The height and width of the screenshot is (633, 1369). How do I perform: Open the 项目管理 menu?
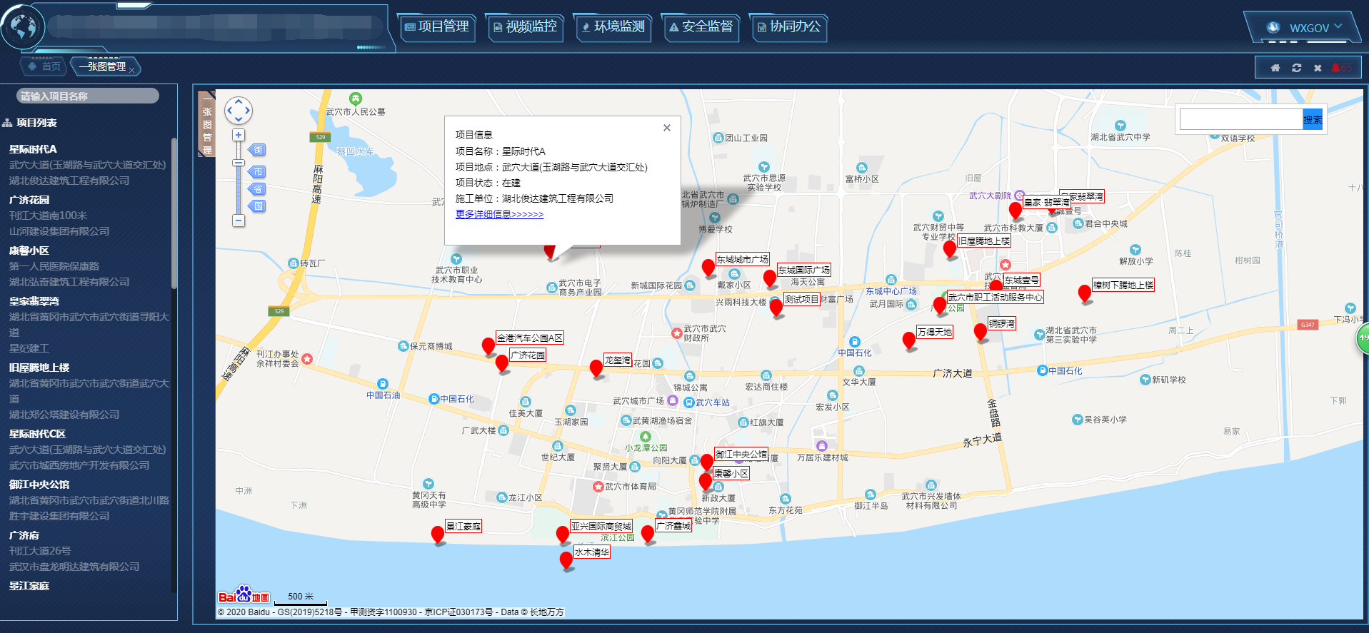pyautogui.click(x=437, y=27)
